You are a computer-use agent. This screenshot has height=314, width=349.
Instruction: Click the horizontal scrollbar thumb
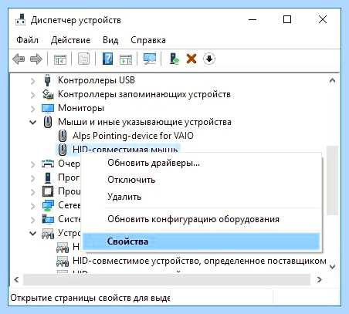[167, 279]
